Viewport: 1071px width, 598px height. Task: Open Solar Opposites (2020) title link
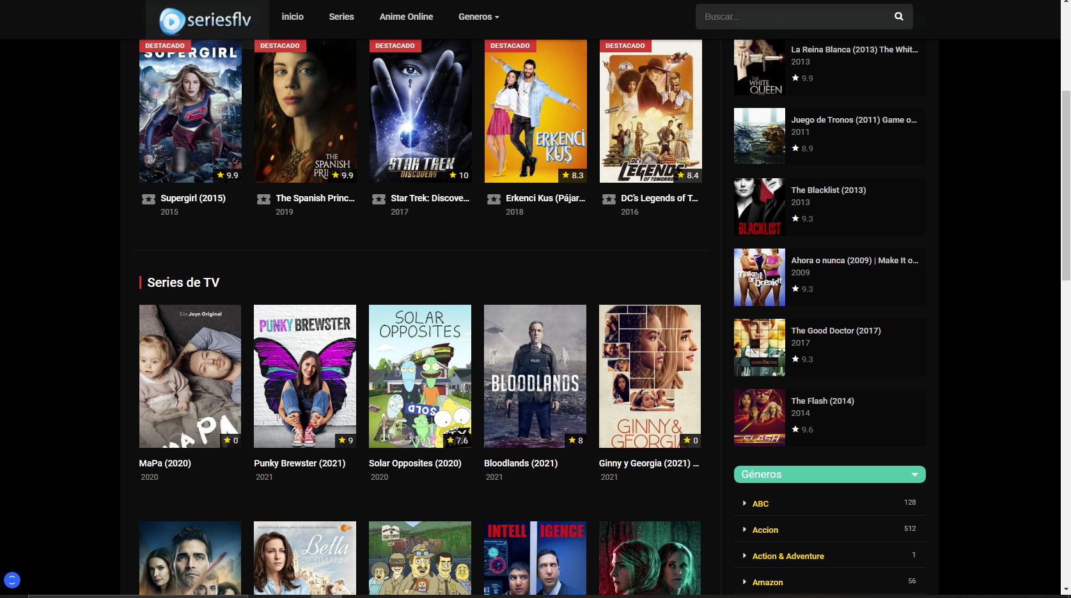(x=415, y=463)
